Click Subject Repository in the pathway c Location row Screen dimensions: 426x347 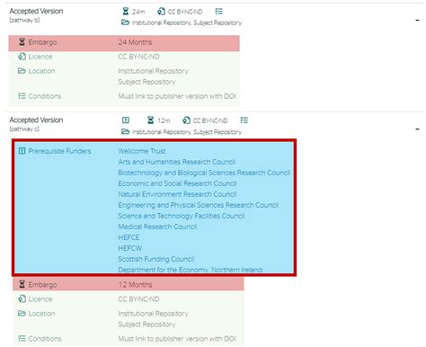click(x=146, y=325)
